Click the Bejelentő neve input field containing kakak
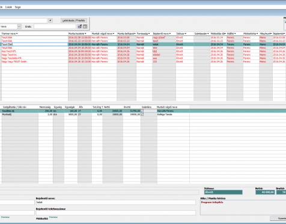Viewport: 286px width, 224px height. tap(115, 202)
